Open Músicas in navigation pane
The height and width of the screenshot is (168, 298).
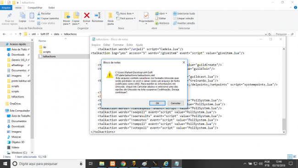(x=14, y=137)
